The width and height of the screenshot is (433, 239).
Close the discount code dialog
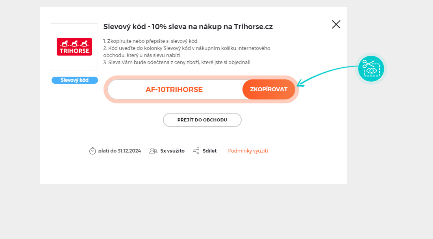pyautogui.click(x=336, y=24)
